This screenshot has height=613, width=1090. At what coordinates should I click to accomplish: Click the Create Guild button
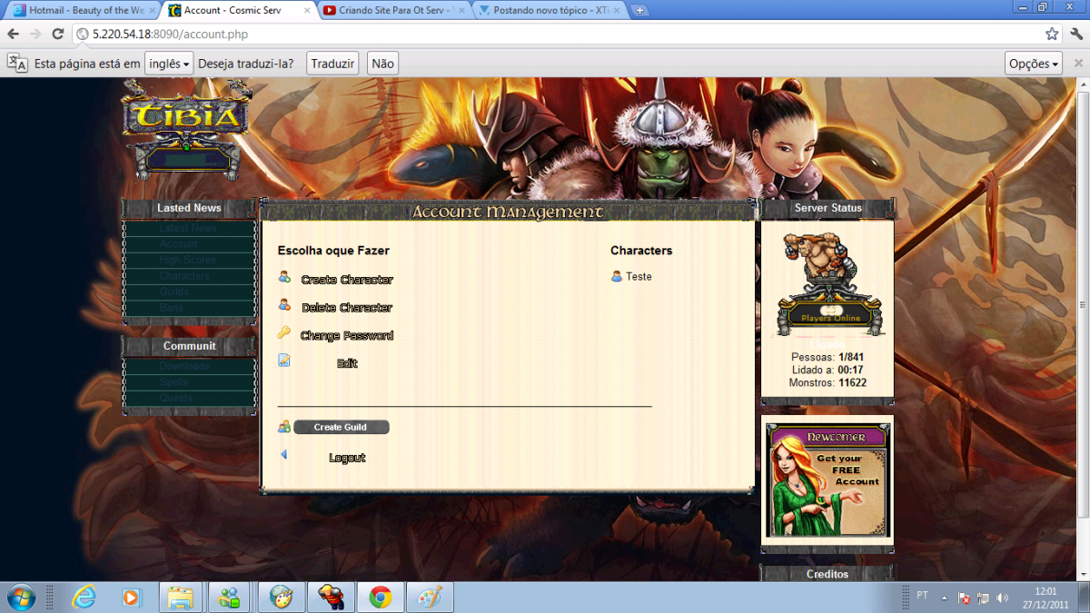point(342,427)
